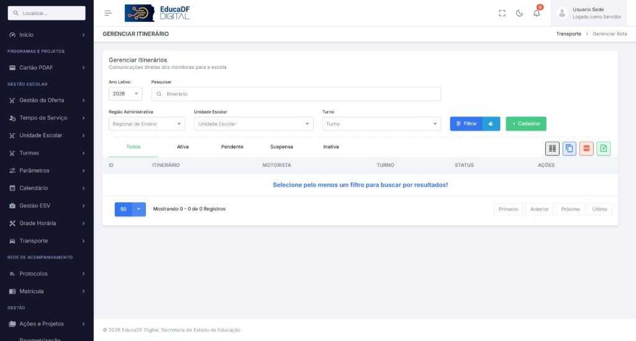The width and height of the screenshot is (636, 341).
Task: Switch to the Pendente tab
Action: point(232,147)
